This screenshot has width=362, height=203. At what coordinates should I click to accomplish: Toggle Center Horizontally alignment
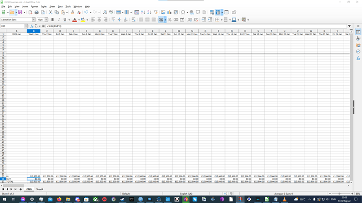tap(99, 20)
